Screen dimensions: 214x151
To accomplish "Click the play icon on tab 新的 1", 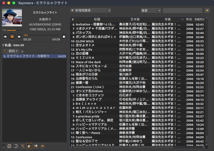I will 5,51.
